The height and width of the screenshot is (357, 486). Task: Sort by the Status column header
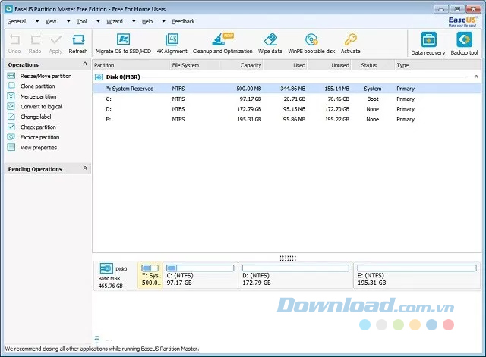click(373, 65)
